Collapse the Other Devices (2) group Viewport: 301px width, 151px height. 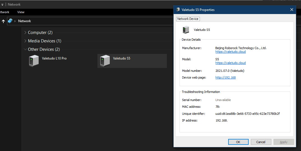click(25, 49)
